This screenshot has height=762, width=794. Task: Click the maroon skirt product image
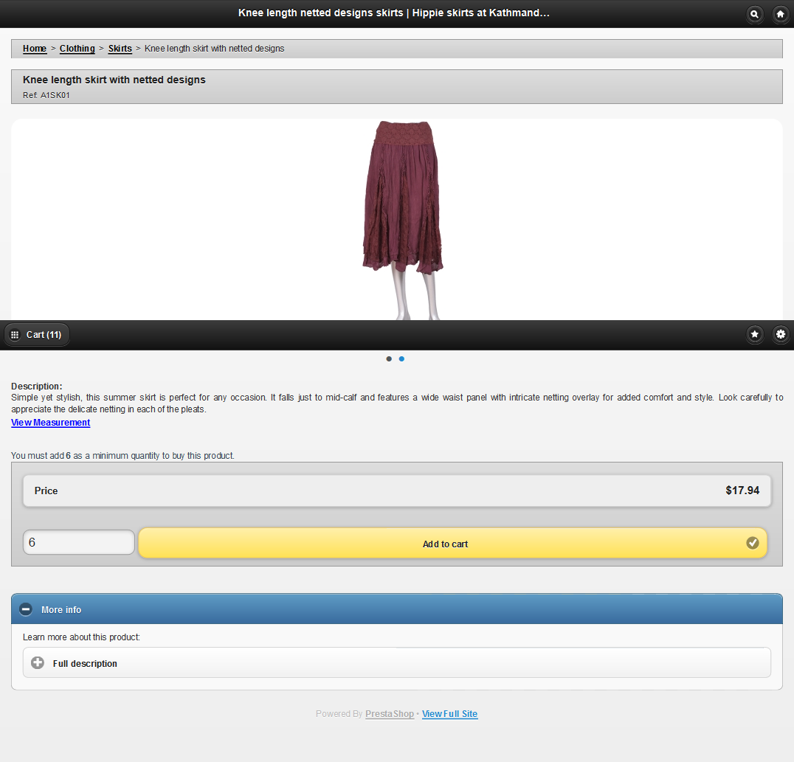pos(403,221)
